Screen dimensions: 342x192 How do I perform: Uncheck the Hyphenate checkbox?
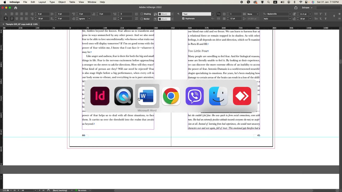click(183, 19)
